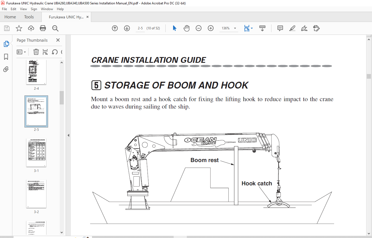The width and height of the screenshot is (372, 238).
Task: Open the View menu
Action: (x=24, y=9)
